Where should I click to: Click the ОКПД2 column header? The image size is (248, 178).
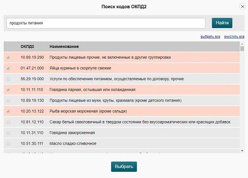coord(27,47)
